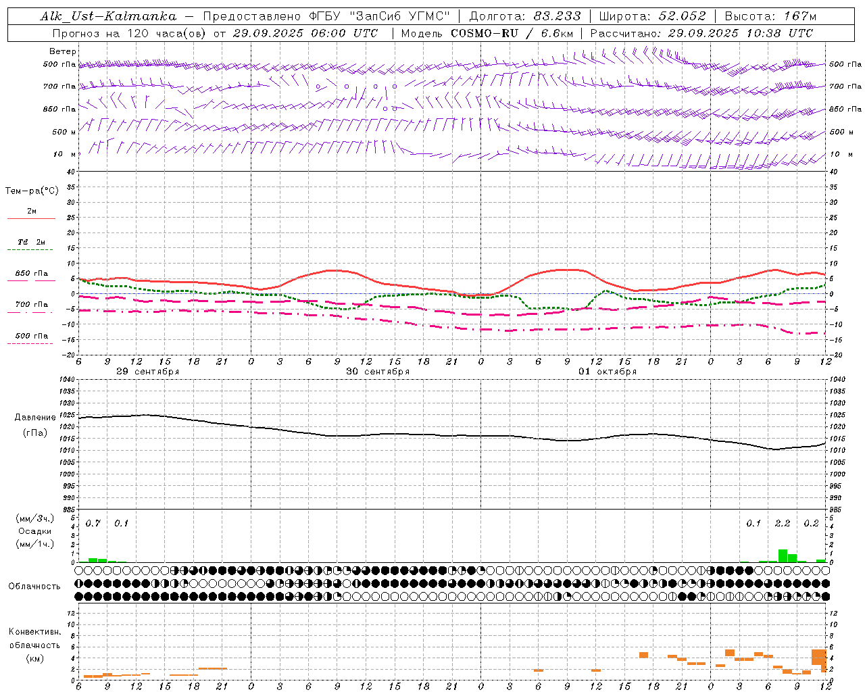The height and width of the screenshot is (692, 865).
Task: Click the 'Конвективн.' convective cloud label
Action: point(34,632)
